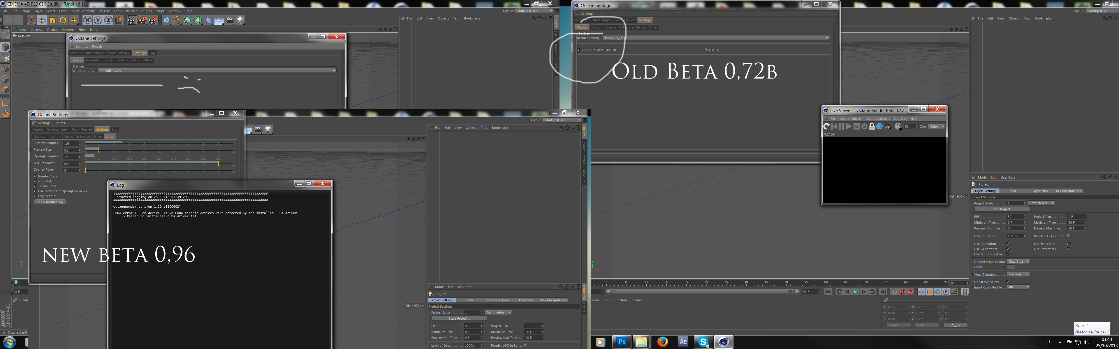Restart render with Live Viewer refresh arrow

pyautogui.click(x=826, y=127)
